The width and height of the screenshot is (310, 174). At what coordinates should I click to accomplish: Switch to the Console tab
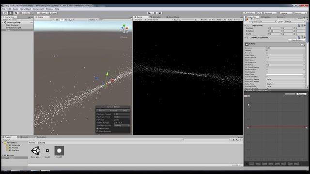pyautogui.click(x=24, y=137)
